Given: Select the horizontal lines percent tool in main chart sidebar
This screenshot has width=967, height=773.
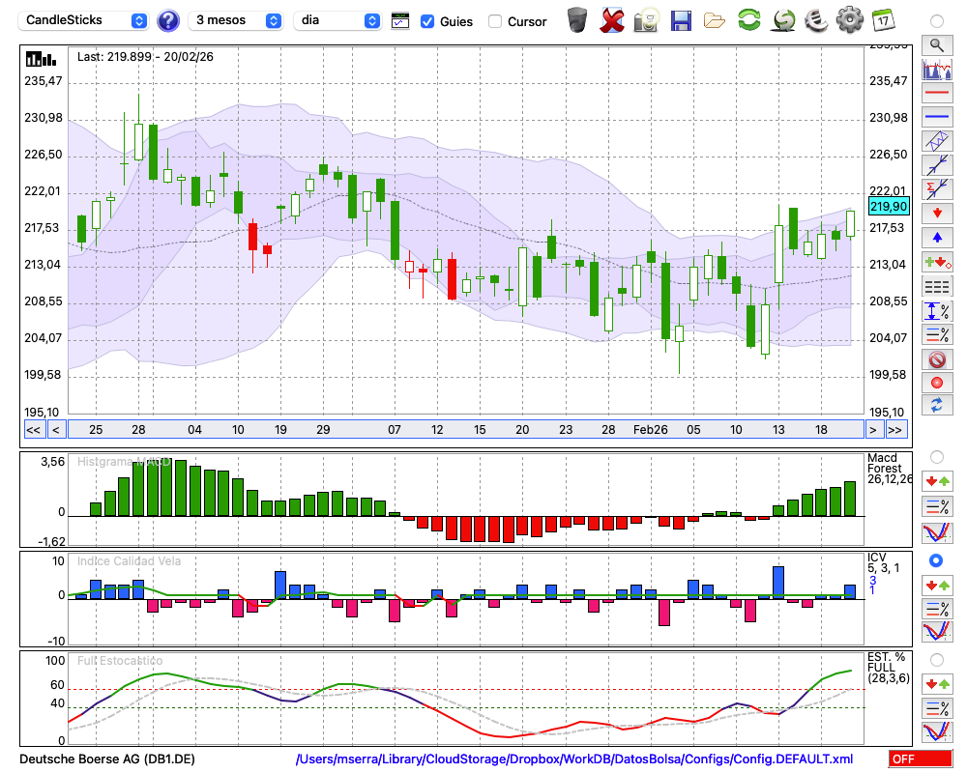Looking at the screenshot, I should 937,334.
